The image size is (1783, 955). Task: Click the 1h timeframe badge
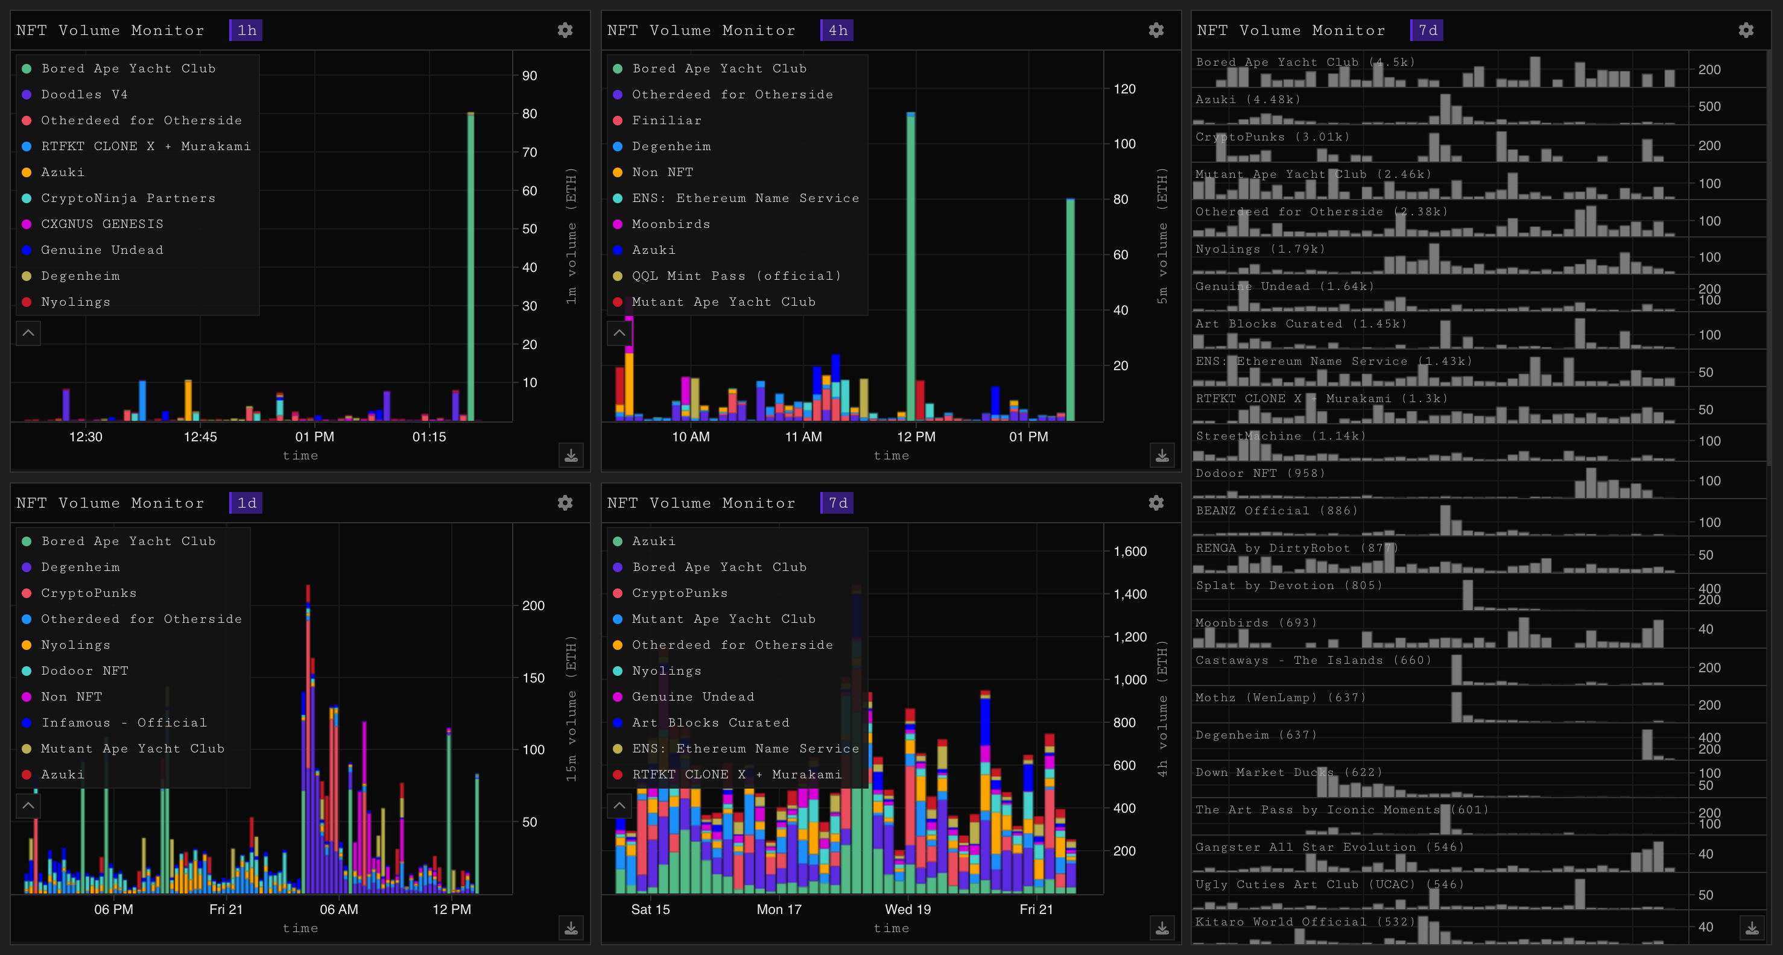tap(247, 30)
